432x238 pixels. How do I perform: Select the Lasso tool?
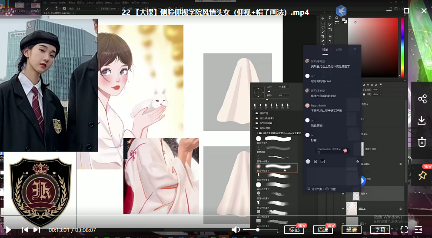pos(323,27)
